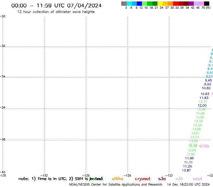
Task: Click the pink swatch in the color legend
Action: [x=201, y=3]
